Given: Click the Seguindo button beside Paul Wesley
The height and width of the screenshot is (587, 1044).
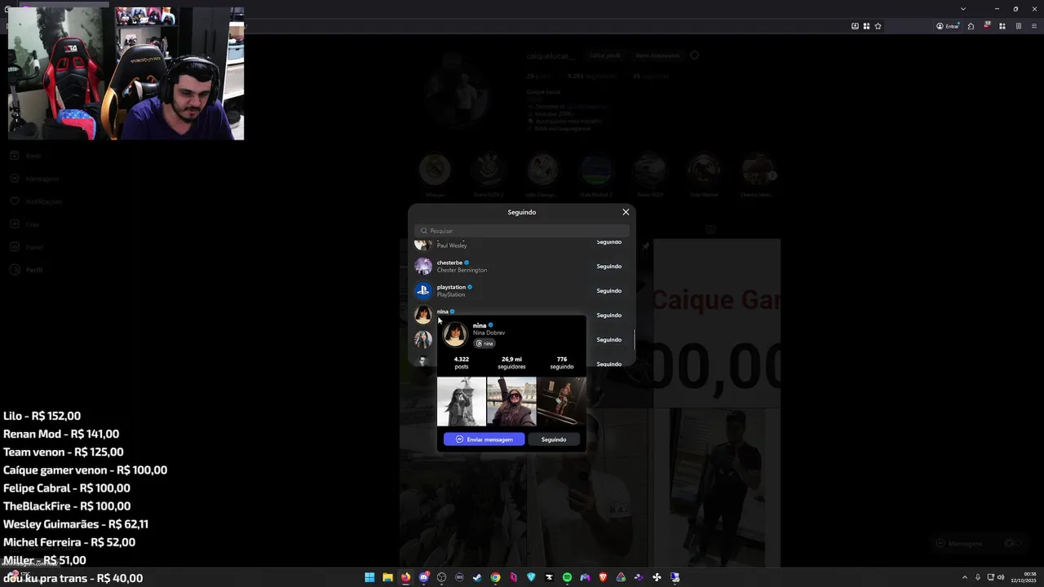Looking at the screenshot, I should (608, 242).
